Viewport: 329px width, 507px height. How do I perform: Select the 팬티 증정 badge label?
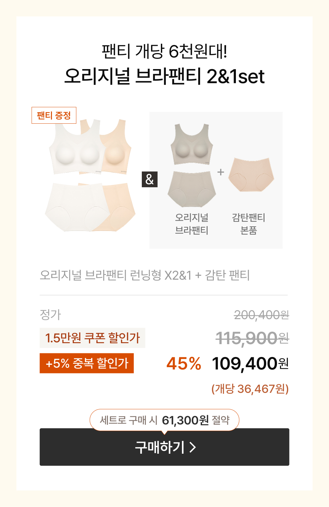pos(54,115)
